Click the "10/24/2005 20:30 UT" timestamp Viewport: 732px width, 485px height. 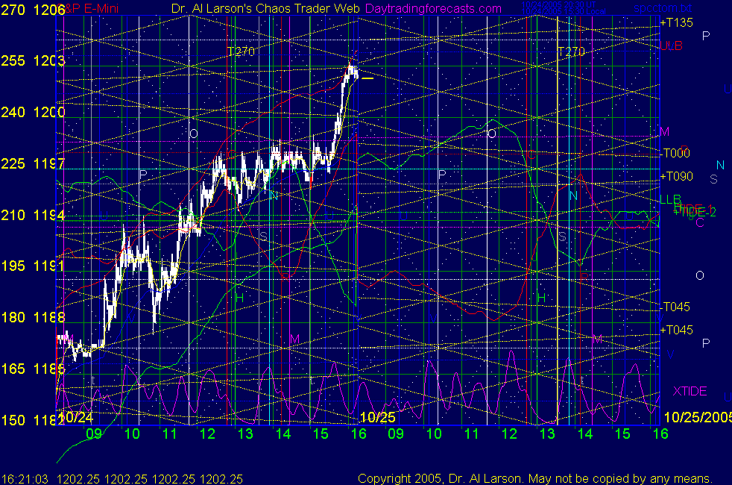(x=558, y=4)
